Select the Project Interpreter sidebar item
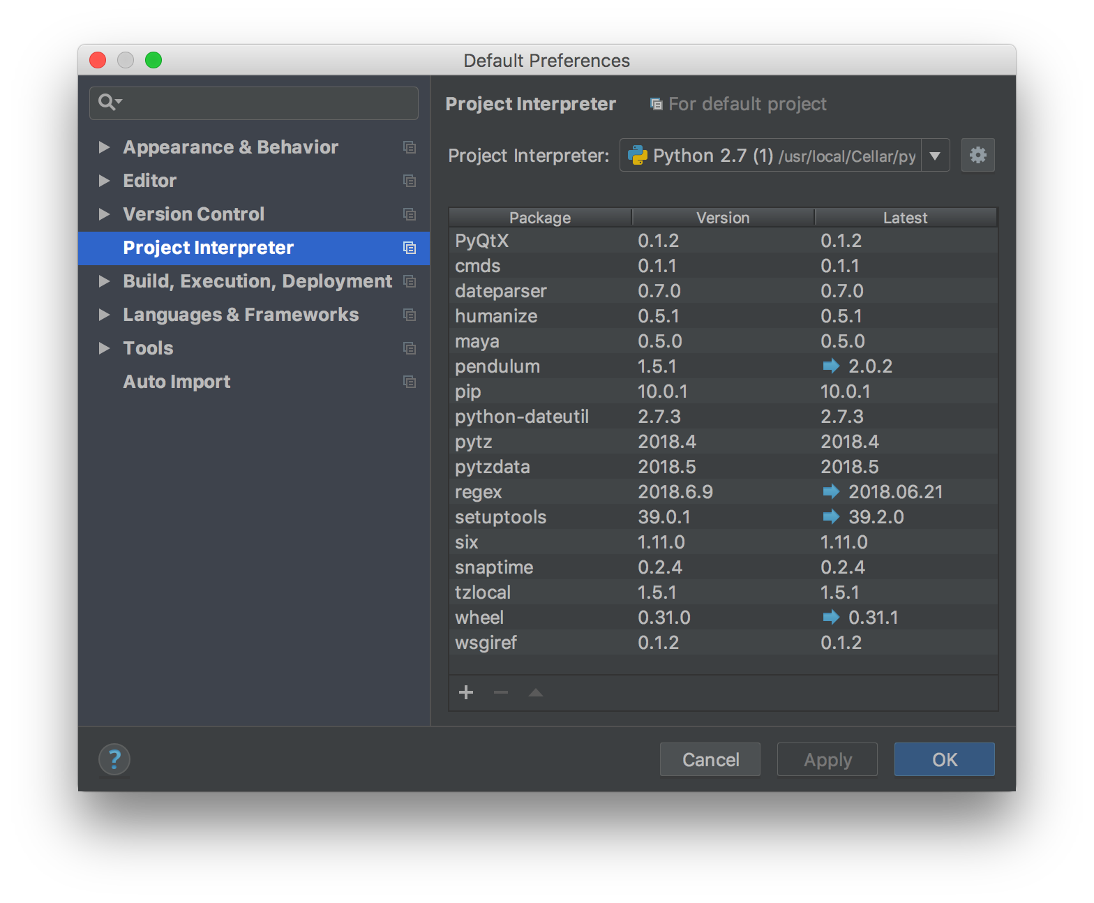1094x903 pixels. tap(208, 248)
